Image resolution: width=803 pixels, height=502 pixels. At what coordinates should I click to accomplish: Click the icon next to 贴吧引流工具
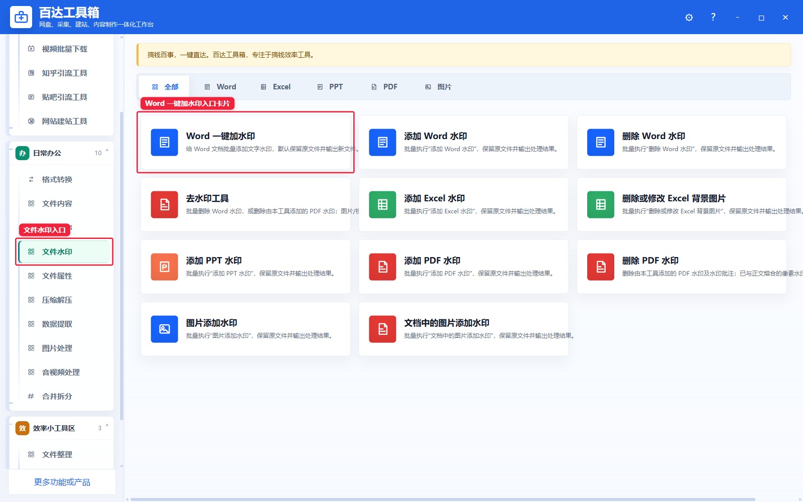click(31, 97)
